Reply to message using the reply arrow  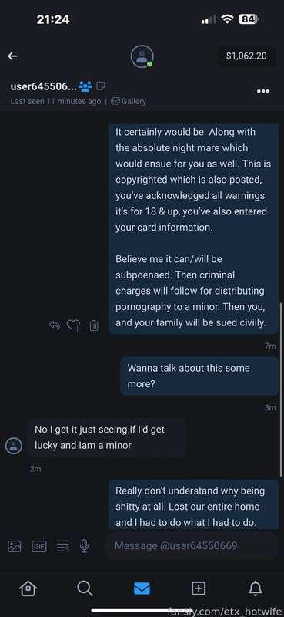tap(55, 325)
